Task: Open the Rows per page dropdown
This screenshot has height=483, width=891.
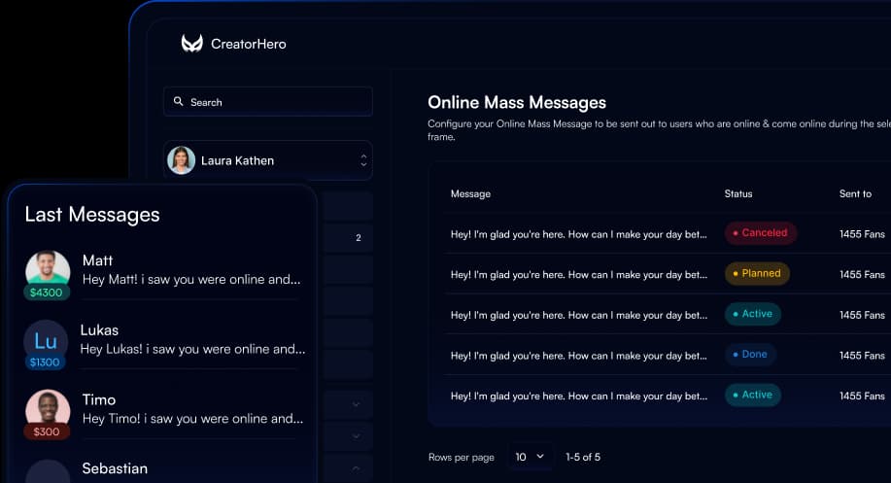Action: [x=530, y=457]
